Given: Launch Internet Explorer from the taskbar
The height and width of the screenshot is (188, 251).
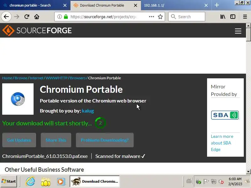Looking at the screenshot, I should coord(30,181).
